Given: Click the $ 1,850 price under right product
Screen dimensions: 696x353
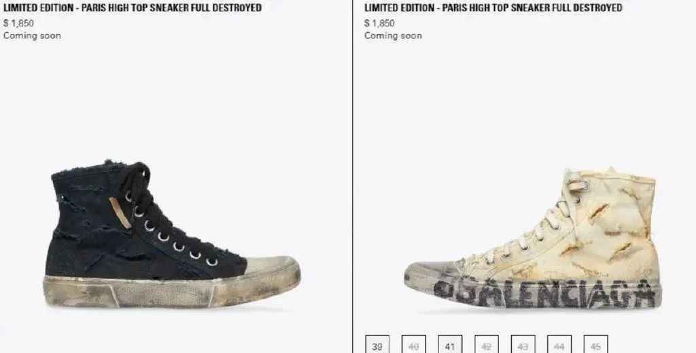Looking at the screenshot, I should [x=379, y=23].
